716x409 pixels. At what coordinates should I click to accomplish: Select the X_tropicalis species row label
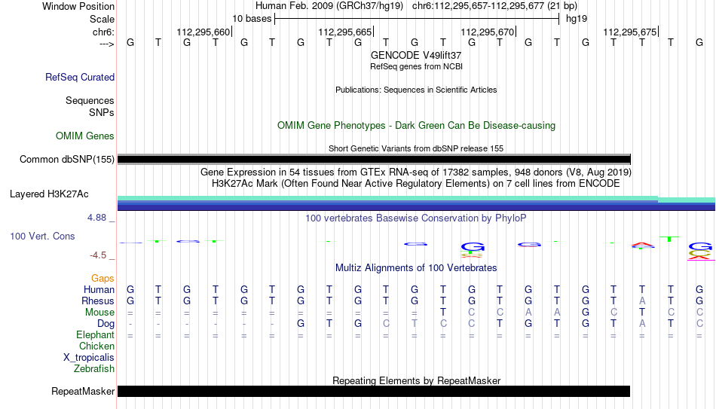[89, 358]
